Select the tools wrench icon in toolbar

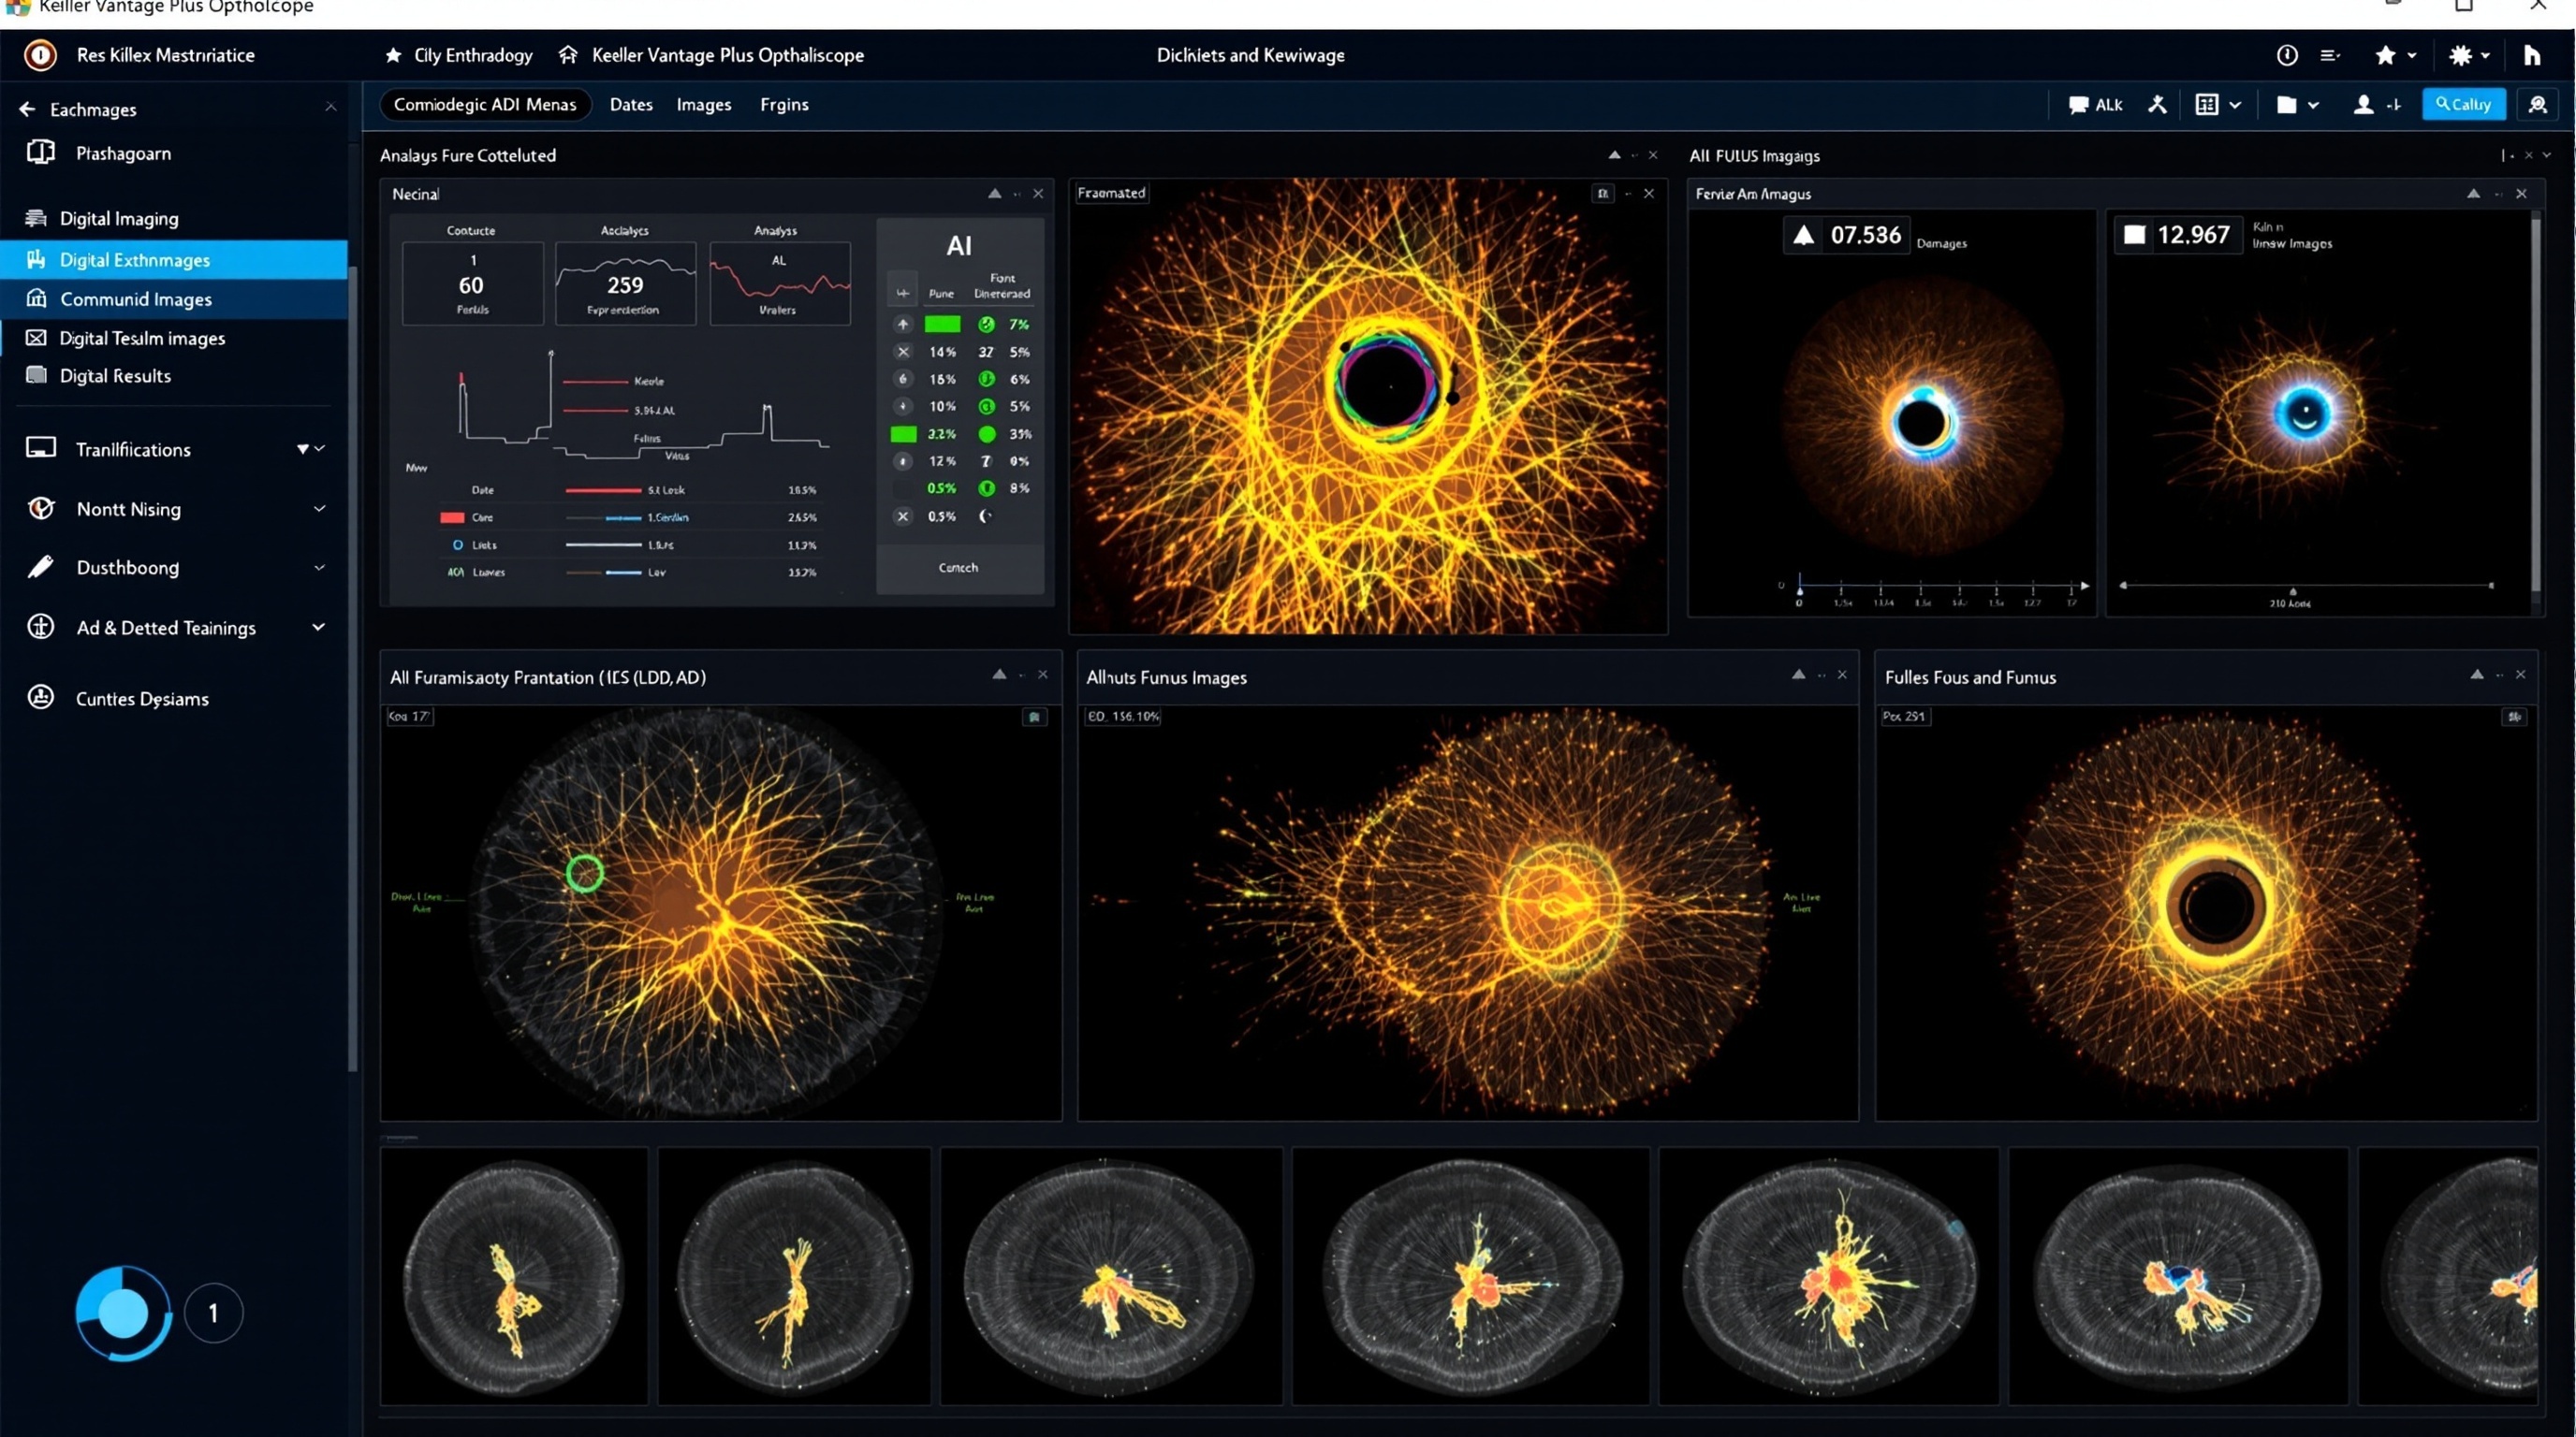click(2157, 104)
